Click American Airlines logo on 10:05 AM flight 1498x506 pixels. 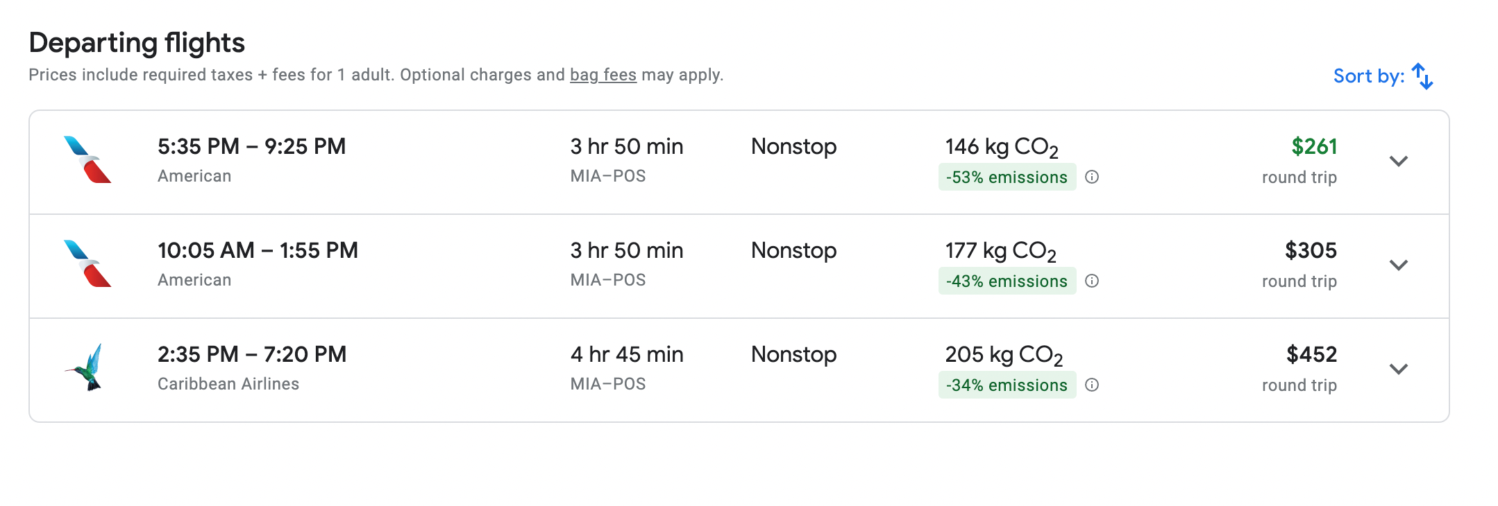[x=87, y=264]
